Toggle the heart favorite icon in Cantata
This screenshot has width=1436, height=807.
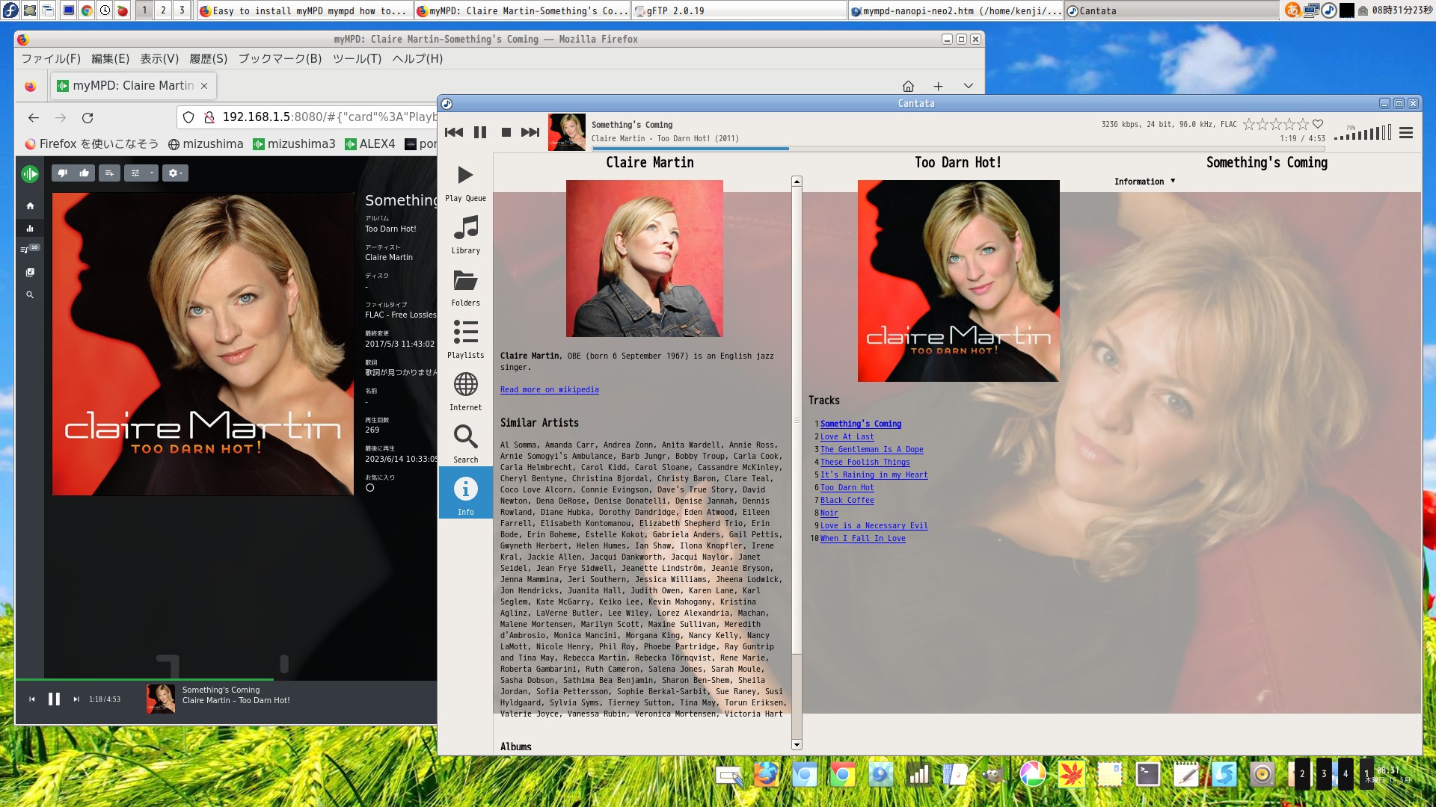click(x=1318, y=124)
